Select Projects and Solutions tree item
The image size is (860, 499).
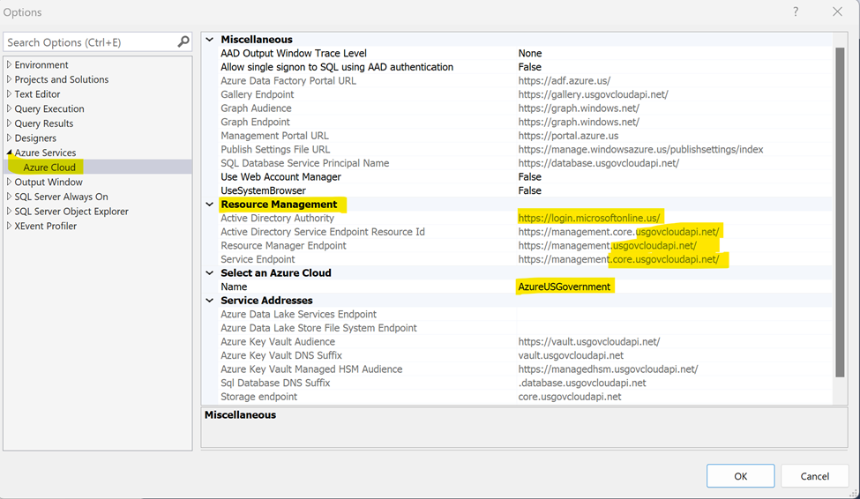point(62,79)
